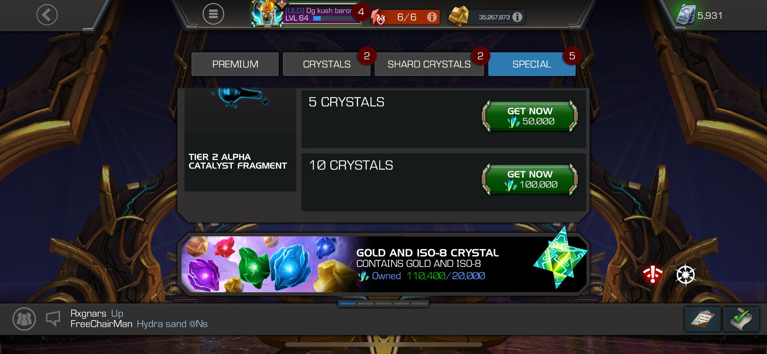Image resolution: width=767 pixels, height=354 pixels.
Task: Tap the red connection warning icon
Action: [652, 274]
